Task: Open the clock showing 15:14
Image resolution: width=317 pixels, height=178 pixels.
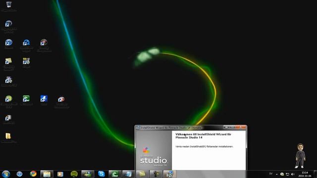Action: coord(305,174)
